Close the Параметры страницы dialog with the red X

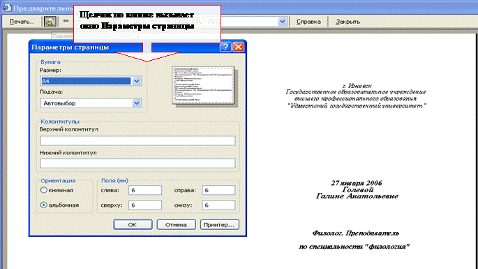[238, 47]
